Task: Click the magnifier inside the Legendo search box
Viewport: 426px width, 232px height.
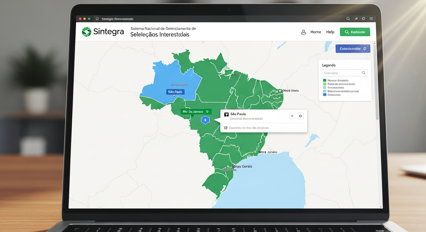Action: pos(364,73)
